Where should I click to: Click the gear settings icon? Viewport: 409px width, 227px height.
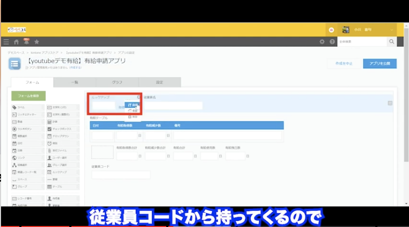click(x=321, y=42)
